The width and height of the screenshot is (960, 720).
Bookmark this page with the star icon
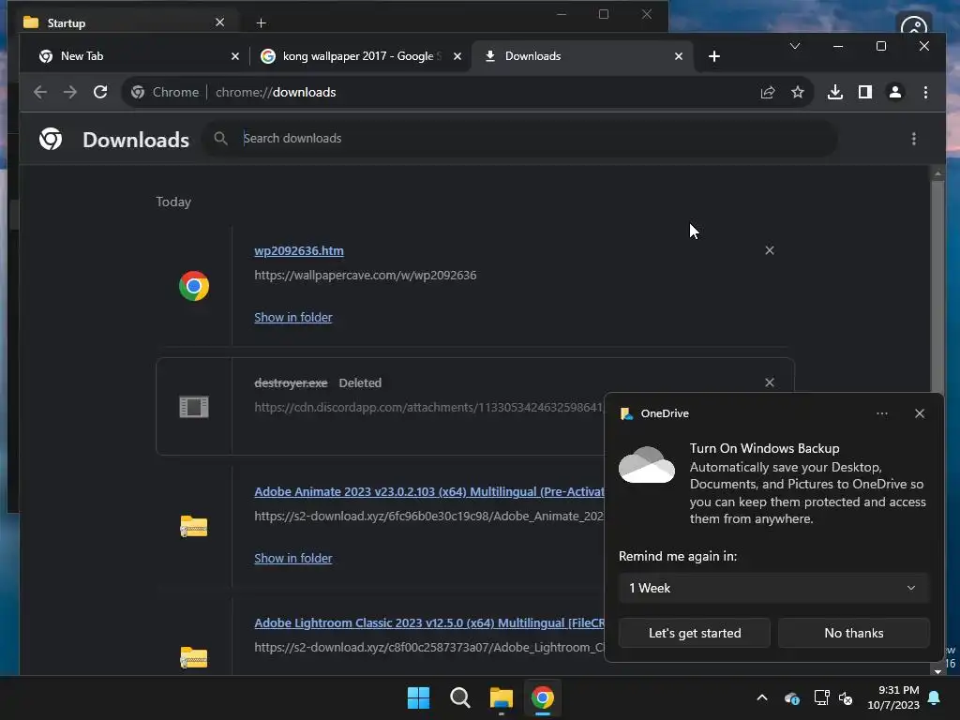coord(797,92)
